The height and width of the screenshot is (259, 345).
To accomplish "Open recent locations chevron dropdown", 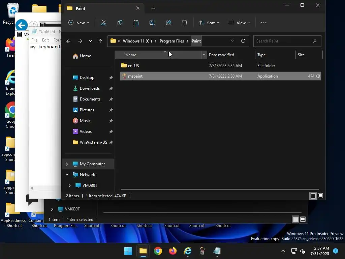I will pyautogui.click(x=90, y=41).
